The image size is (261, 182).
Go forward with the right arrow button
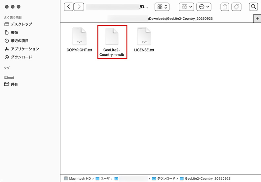click(79, 7)
